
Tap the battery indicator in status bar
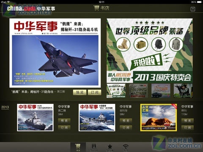200,2
